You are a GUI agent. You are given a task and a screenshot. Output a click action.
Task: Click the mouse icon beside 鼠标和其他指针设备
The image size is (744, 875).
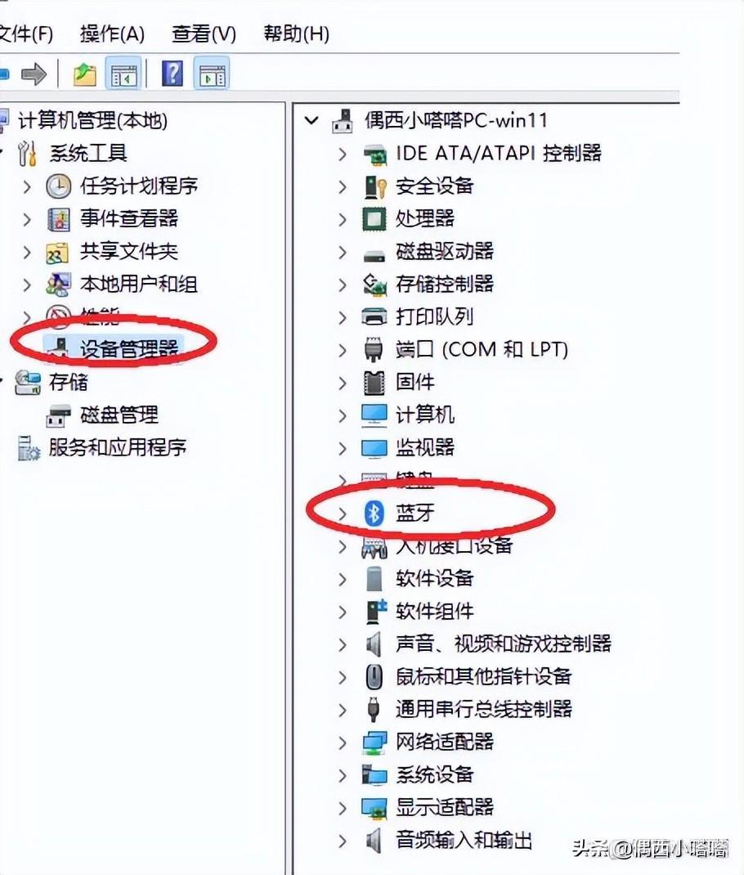374,677
